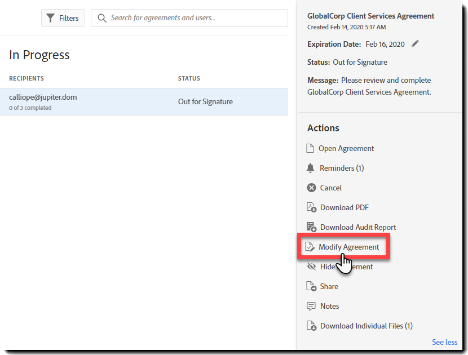Hide the agreement with the eye icon
The image size is (468, 355).
(311, 267)
